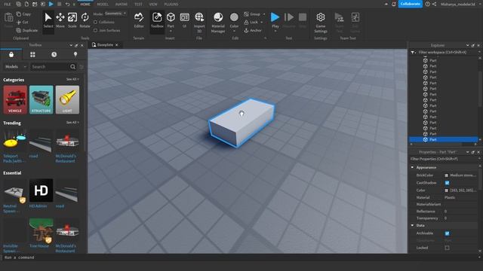Toggle the Locked checkbox
Image resolution: width=483 pixels, height=271 pixels.
(447, 248)
